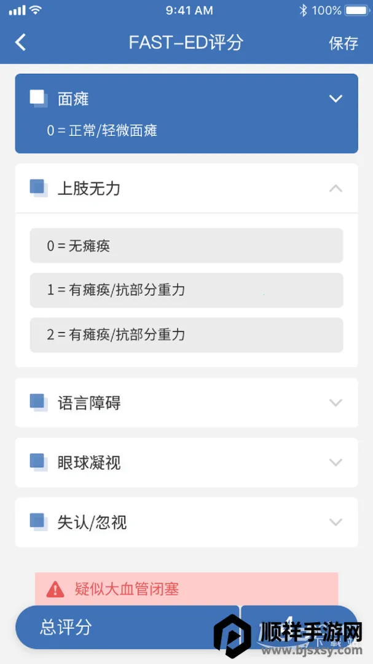
Task: Click the 失认/忽视 section square icon
Action: pos(38,522)
